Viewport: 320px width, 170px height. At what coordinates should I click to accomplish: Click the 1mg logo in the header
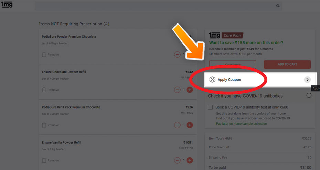pyautogui.click(x=7, y=4)
